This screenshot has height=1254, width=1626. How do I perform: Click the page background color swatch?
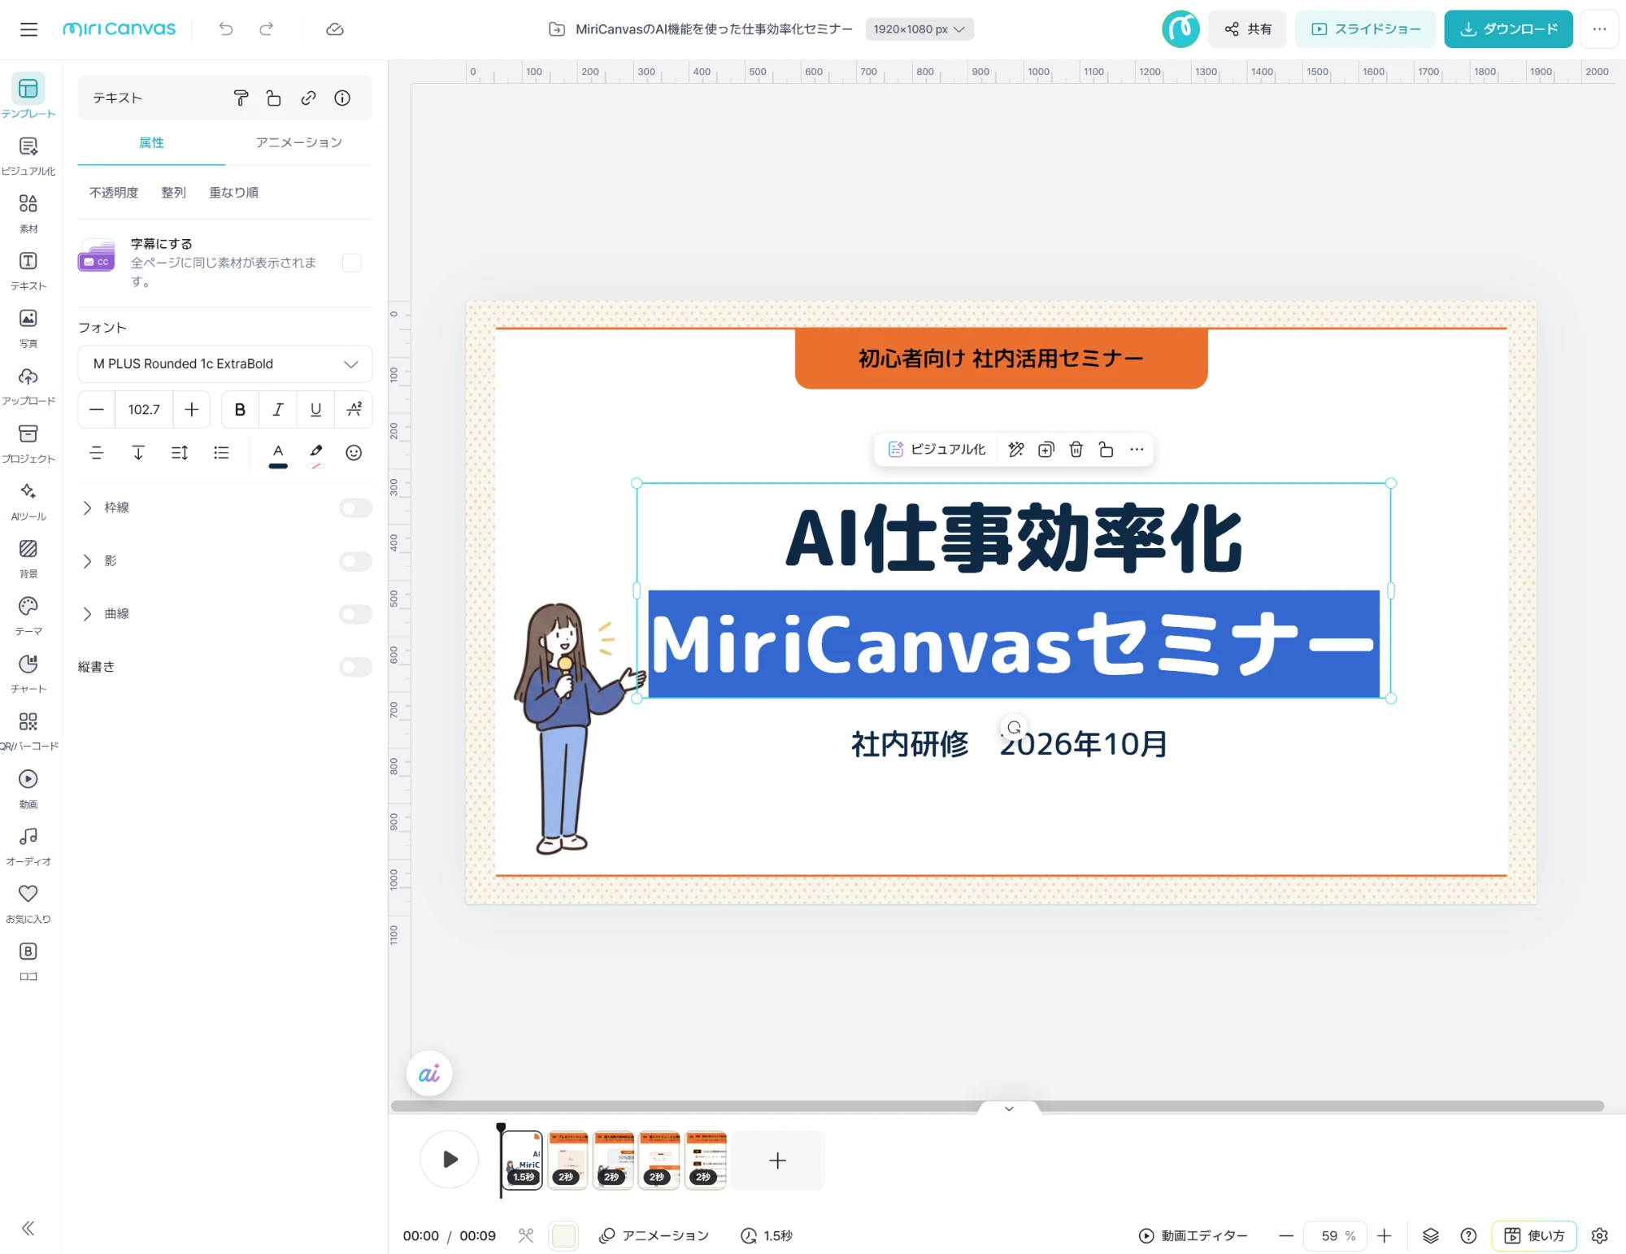[x=563, y=1236]
